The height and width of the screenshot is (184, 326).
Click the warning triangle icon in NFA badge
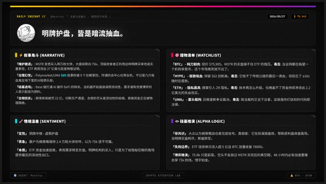pyautogui.click(x=291, y=175)
